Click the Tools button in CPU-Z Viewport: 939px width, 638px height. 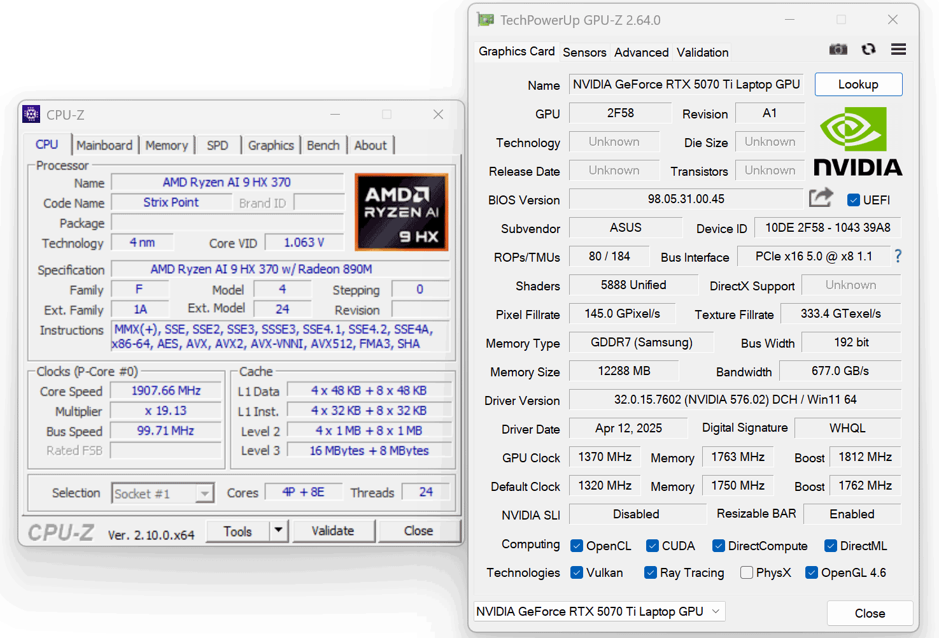click(237, 531)
